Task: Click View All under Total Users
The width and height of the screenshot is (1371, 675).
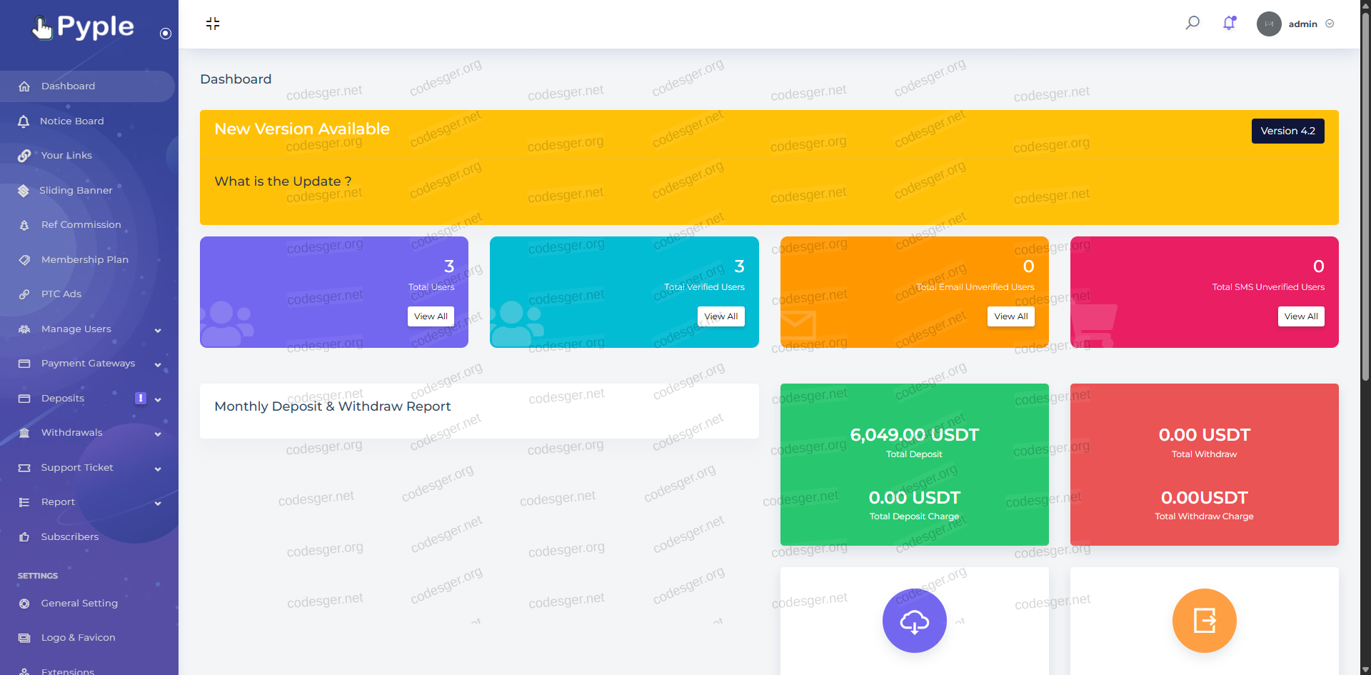Action: [431, 316]
